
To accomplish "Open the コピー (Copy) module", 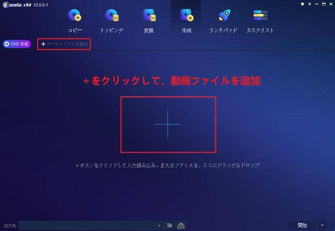I will [75, 21].
